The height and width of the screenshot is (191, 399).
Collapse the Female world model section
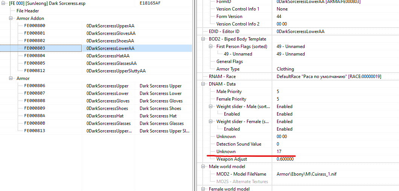pyautogui.click(x=203, y=189)
